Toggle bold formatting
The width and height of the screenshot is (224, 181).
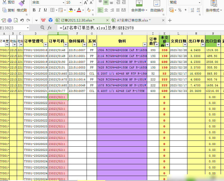coord(34,10)
